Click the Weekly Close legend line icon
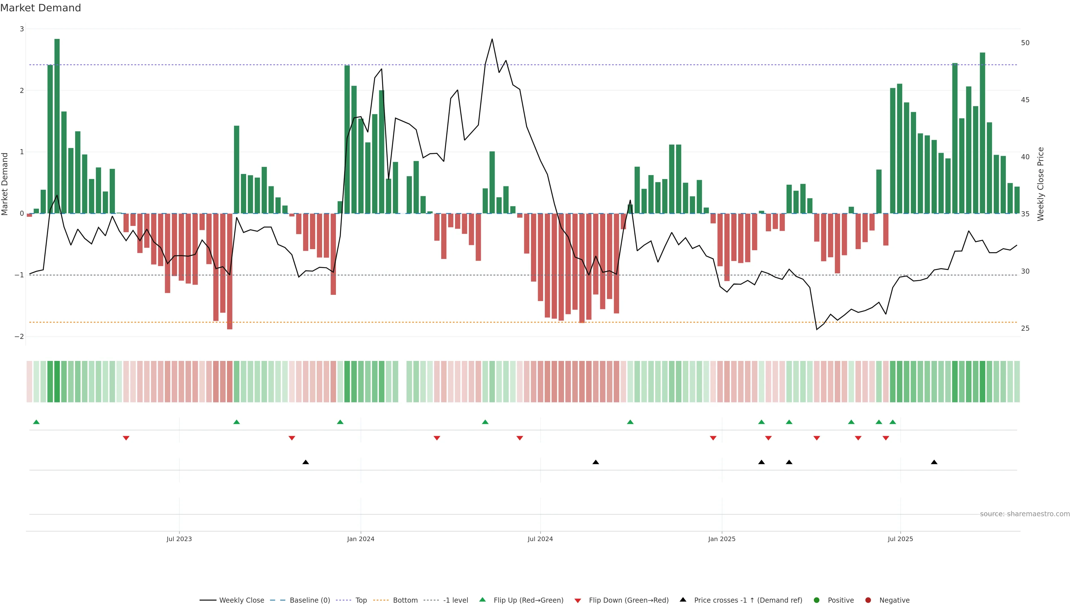 pos(208,600)
